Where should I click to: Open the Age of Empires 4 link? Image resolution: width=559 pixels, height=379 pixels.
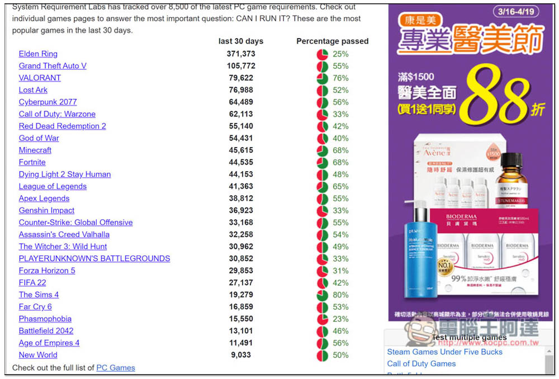[49, 343]
